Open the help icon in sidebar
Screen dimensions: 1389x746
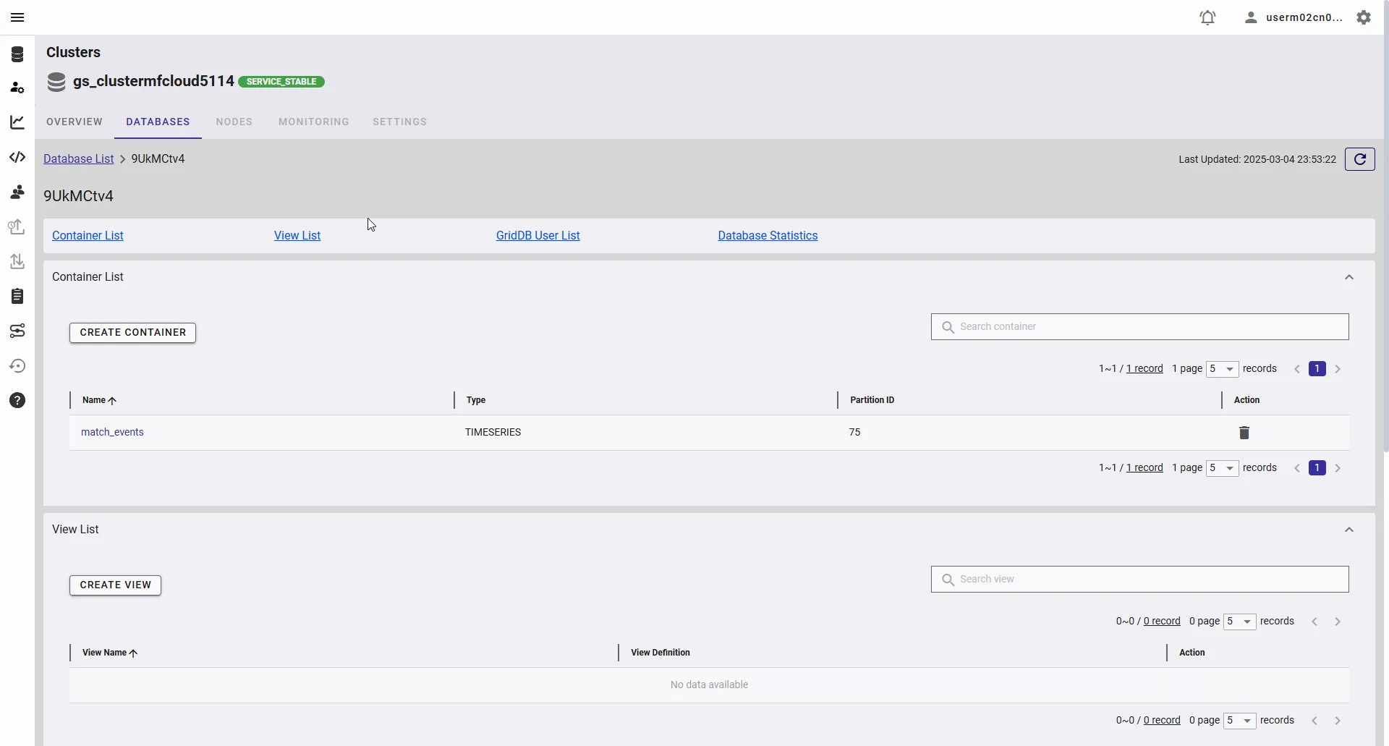click(x=17, y=400)
